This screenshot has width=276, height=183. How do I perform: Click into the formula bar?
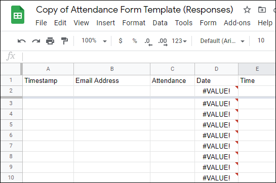[x=149, y=57]
